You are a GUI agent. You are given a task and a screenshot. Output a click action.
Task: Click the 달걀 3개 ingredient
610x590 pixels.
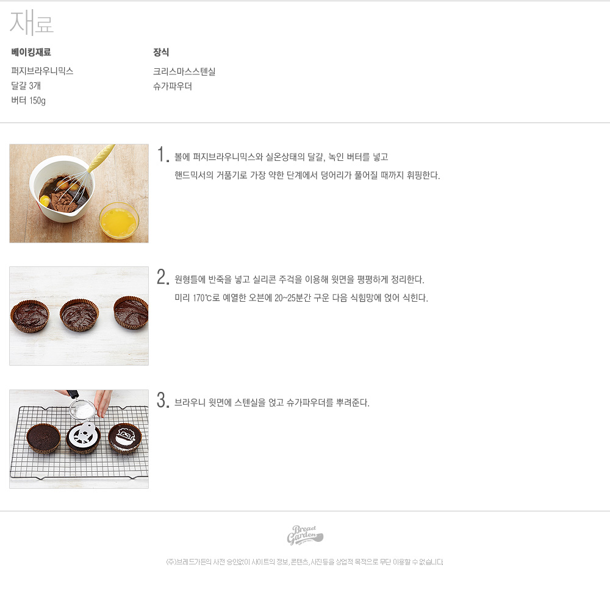point(26,85)
